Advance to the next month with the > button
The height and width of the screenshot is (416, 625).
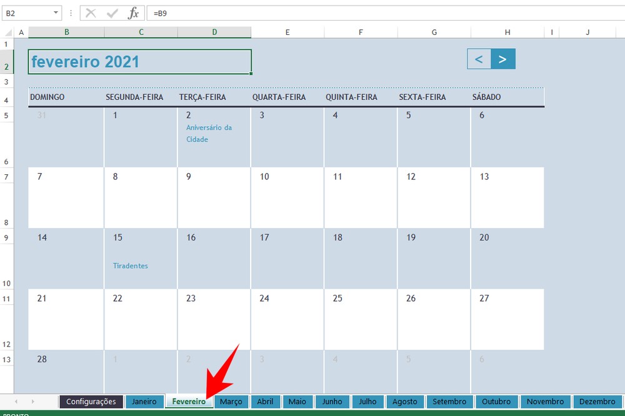click(x=503, y=59)
